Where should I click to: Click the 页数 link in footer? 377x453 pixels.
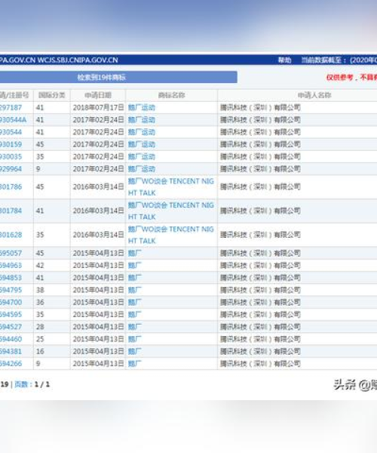21,384
